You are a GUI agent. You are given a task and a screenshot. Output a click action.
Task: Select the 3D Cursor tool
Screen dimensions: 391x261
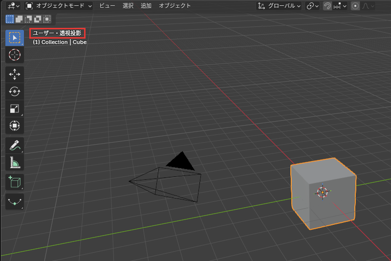point(15,55)
